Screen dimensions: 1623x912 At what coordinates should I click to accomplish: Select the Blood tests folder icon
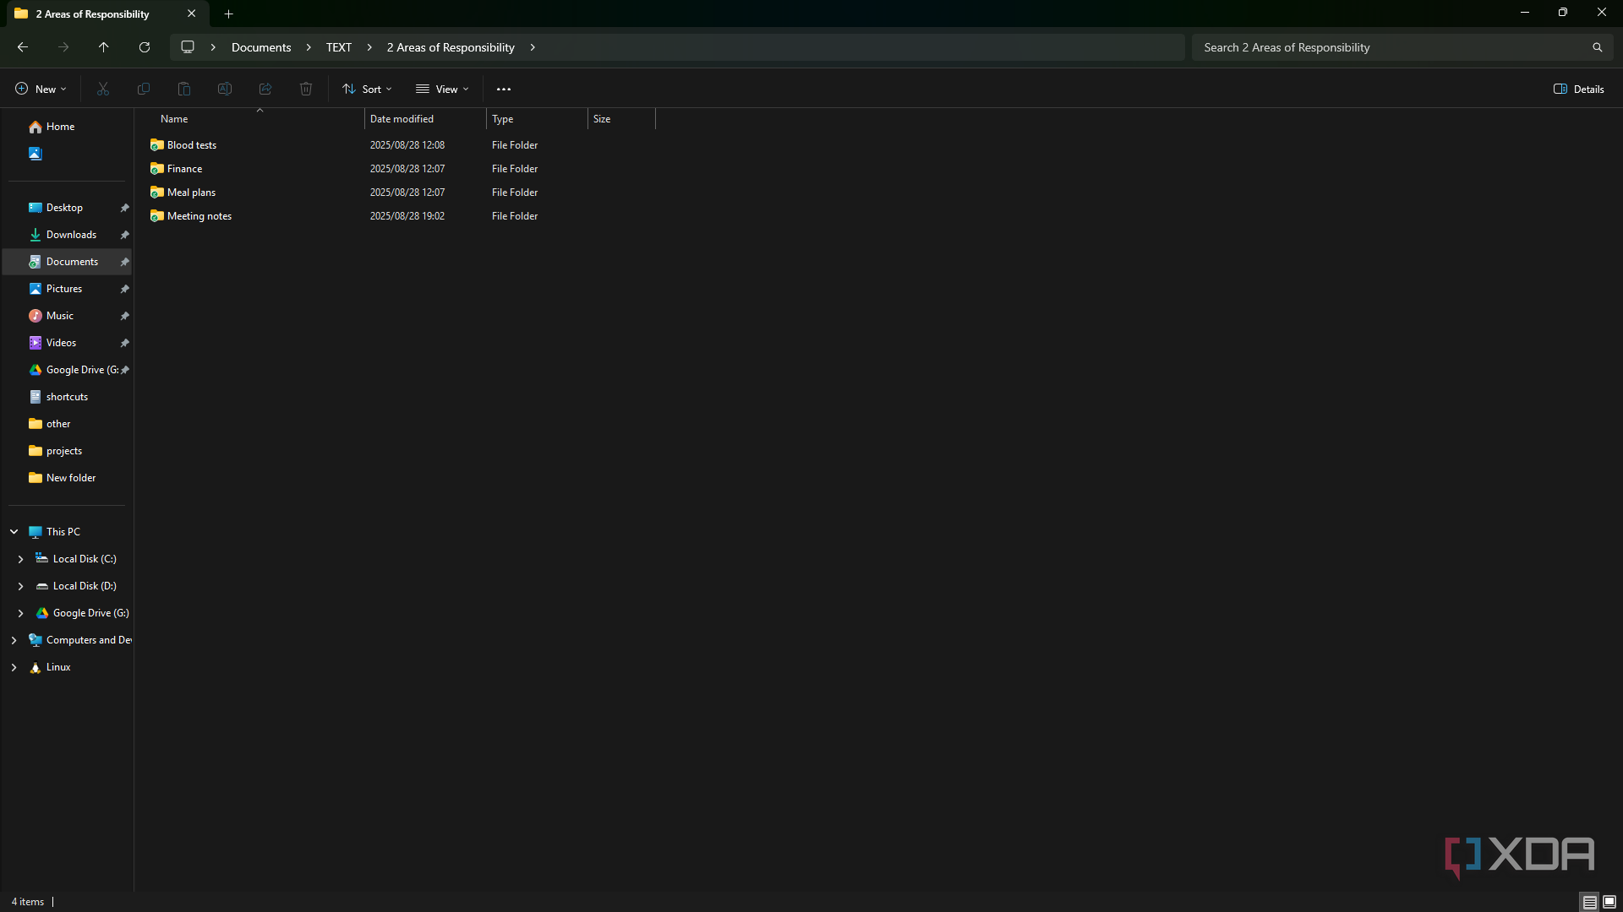click(x=156, y=145)
